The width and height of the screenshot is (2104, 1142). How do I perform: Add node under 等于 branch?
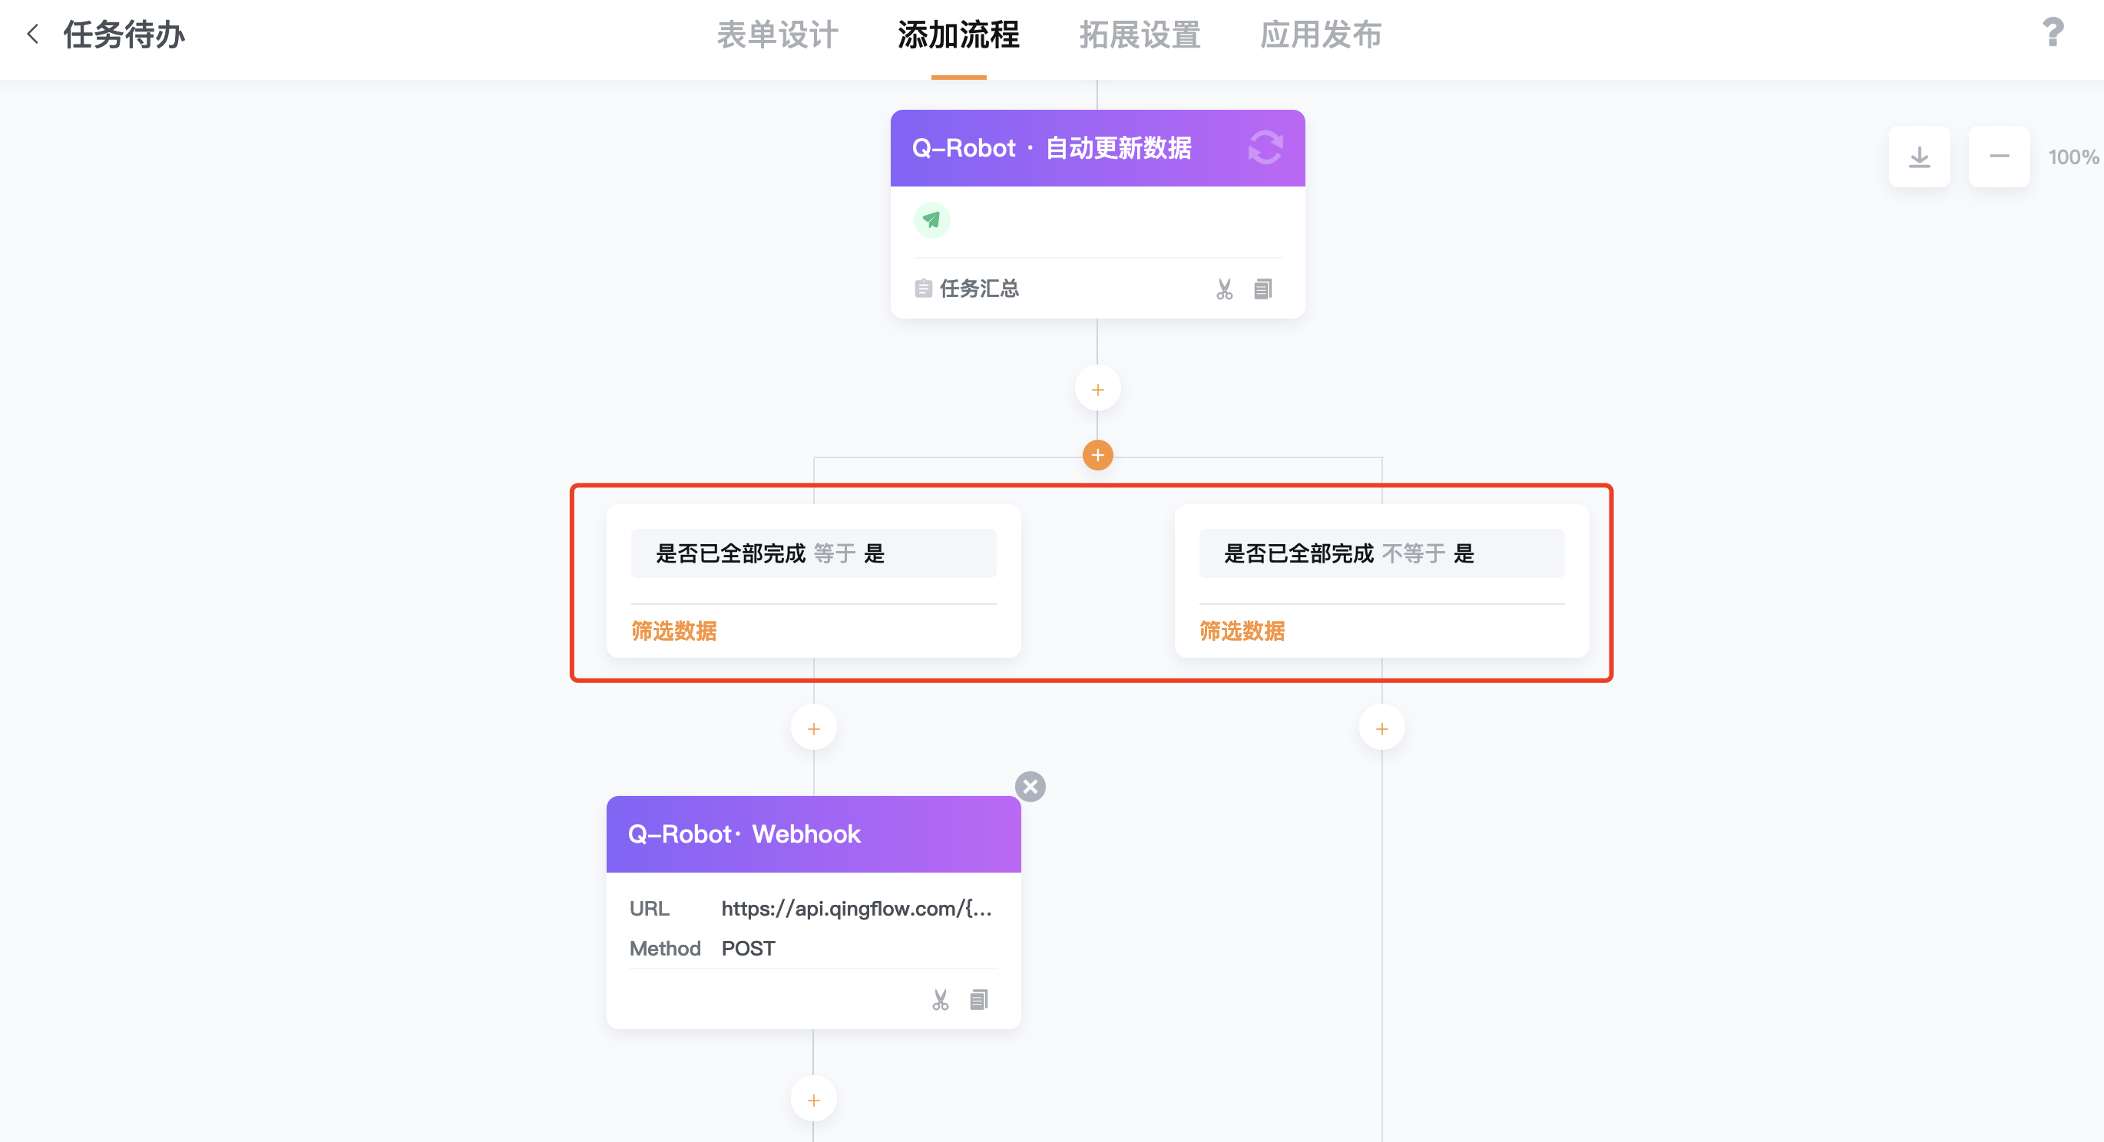pyautogui.click(x=813, y=728)
